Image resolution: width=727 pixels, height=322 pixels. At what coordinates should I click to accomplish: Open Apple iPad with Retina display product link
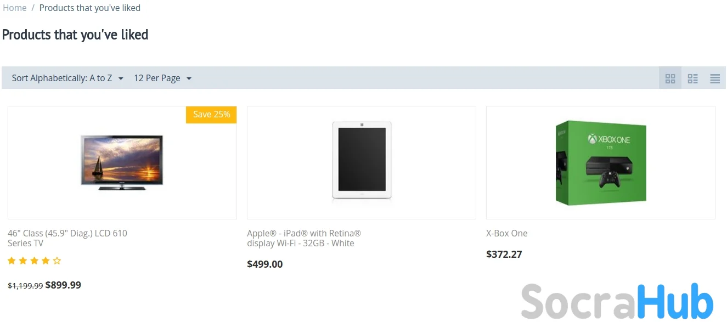[x=303, y=238]
